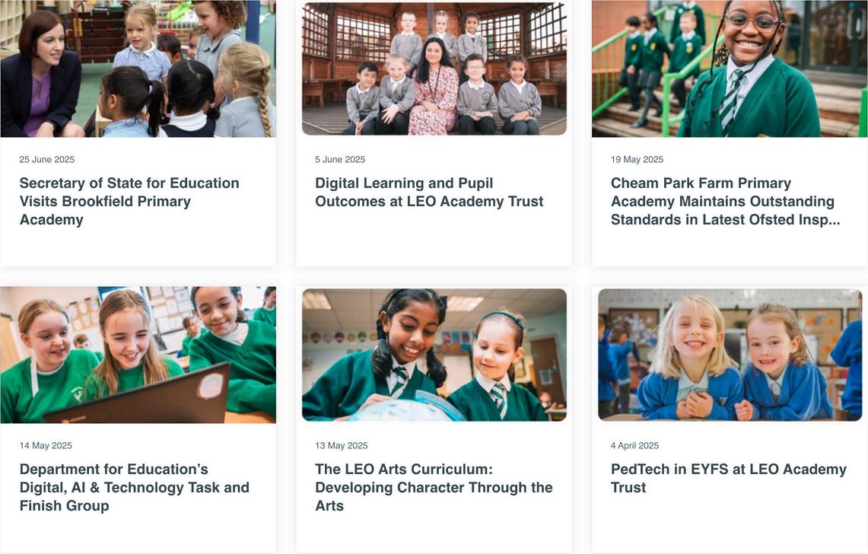Open Department for Education's Digital, AI article

[x=134, y=488]
